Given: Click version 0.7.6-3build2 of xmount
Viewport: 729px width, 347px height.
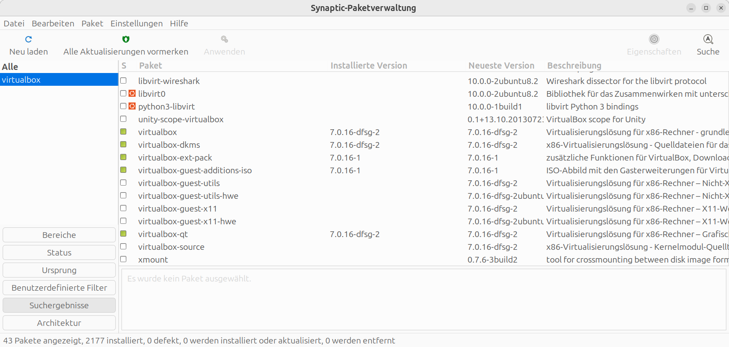Looking at the screenshot, I should click(493, 259).
